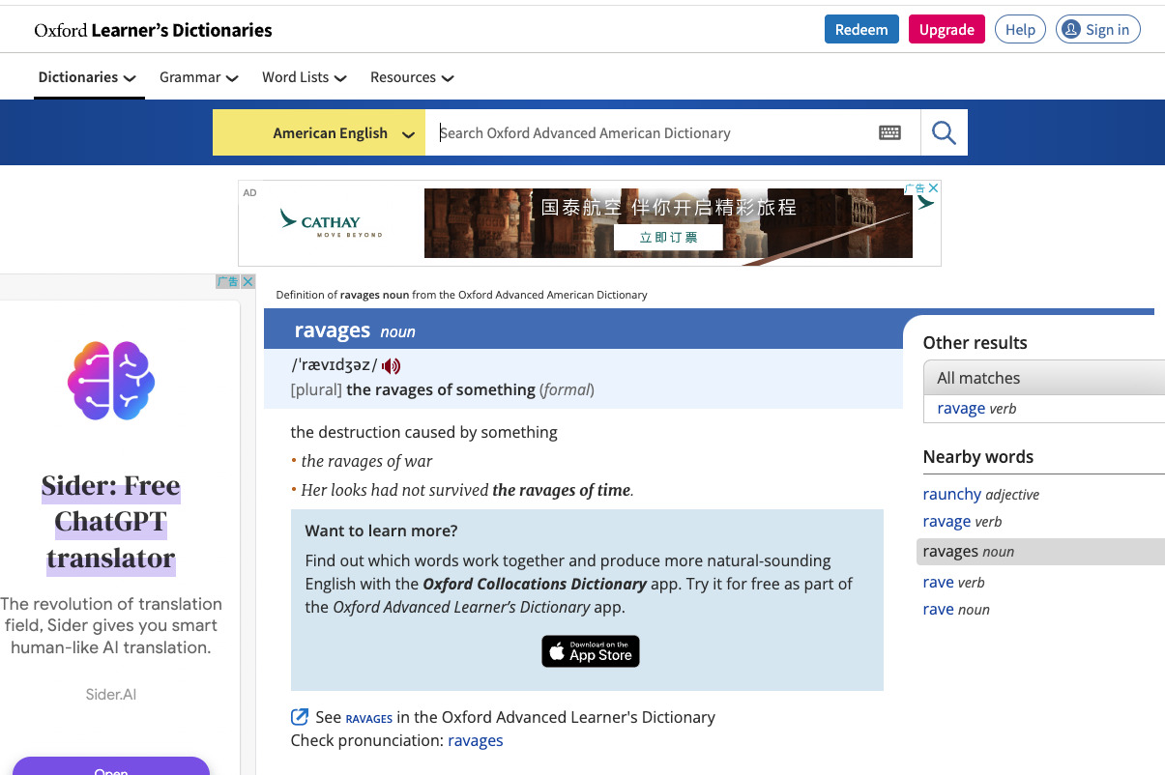Expand the Word Lists menu

point(305,77)
